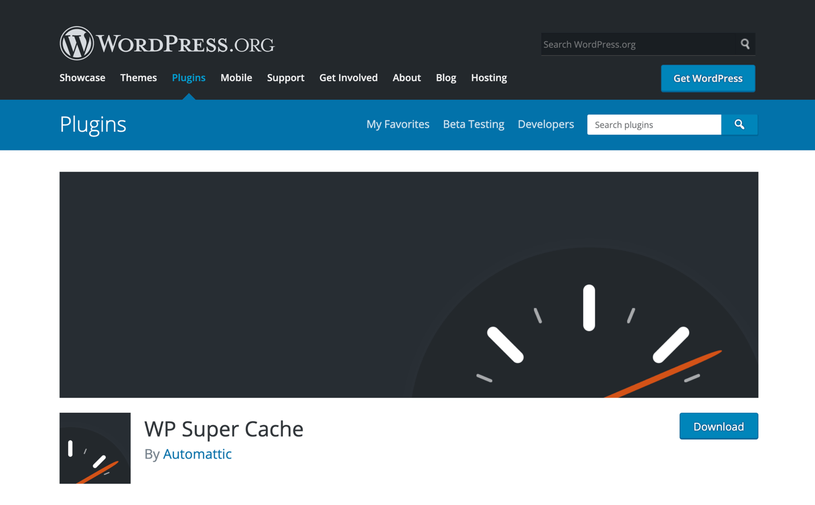Click the Plugins section heading
Screen dimensions: 815x505
click(x=93, y=125)
